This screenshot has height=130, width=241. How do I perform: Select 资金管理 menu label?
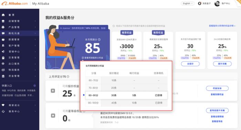click(x=14, y=76)
